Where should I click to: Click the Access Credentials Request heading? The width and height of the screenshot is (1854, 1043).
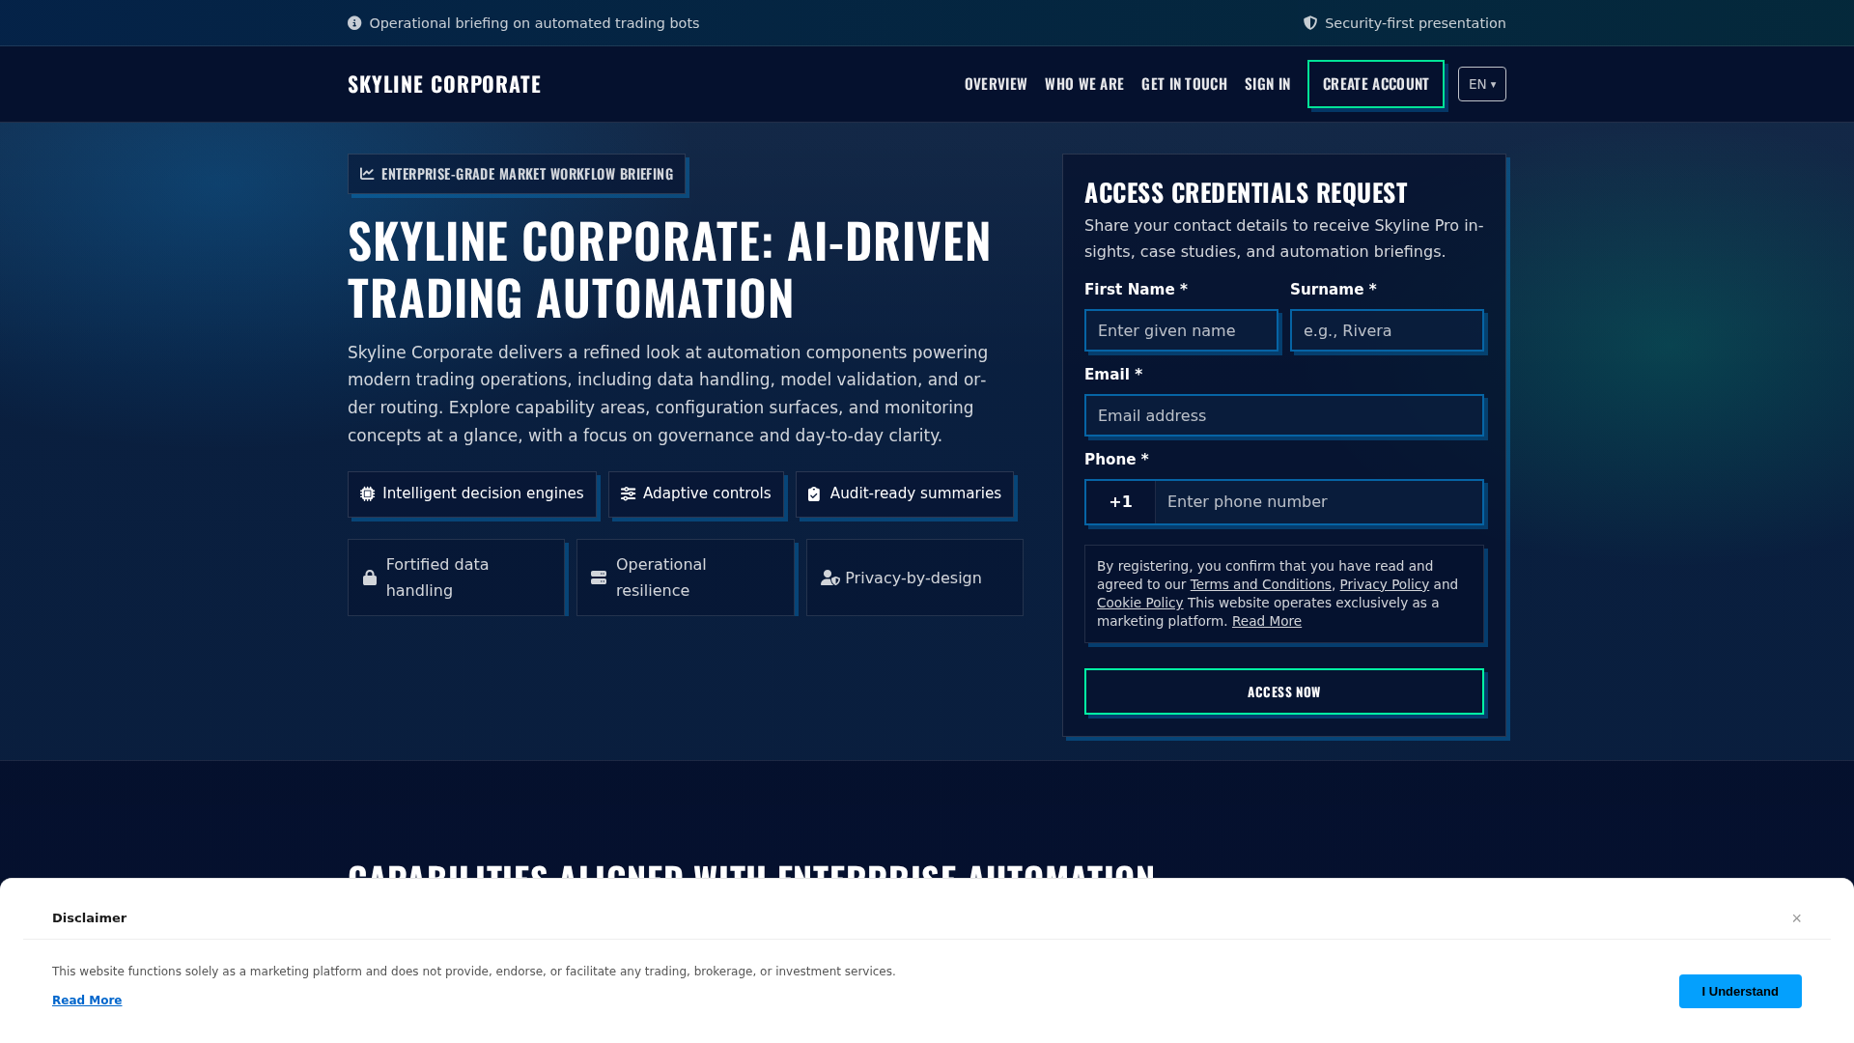1246,192
